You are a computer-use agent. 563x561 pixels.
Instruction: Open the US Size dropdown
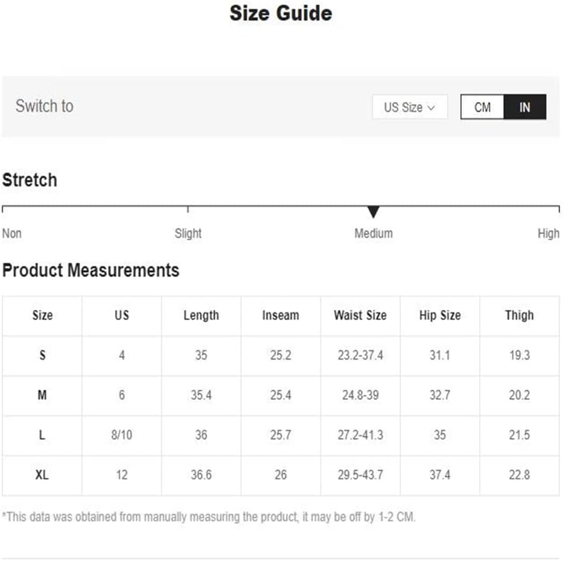point(409,107)
